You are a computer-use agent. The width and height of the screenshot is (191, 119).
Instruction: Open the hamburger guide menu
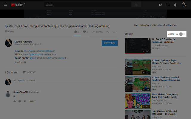point(5,5)
